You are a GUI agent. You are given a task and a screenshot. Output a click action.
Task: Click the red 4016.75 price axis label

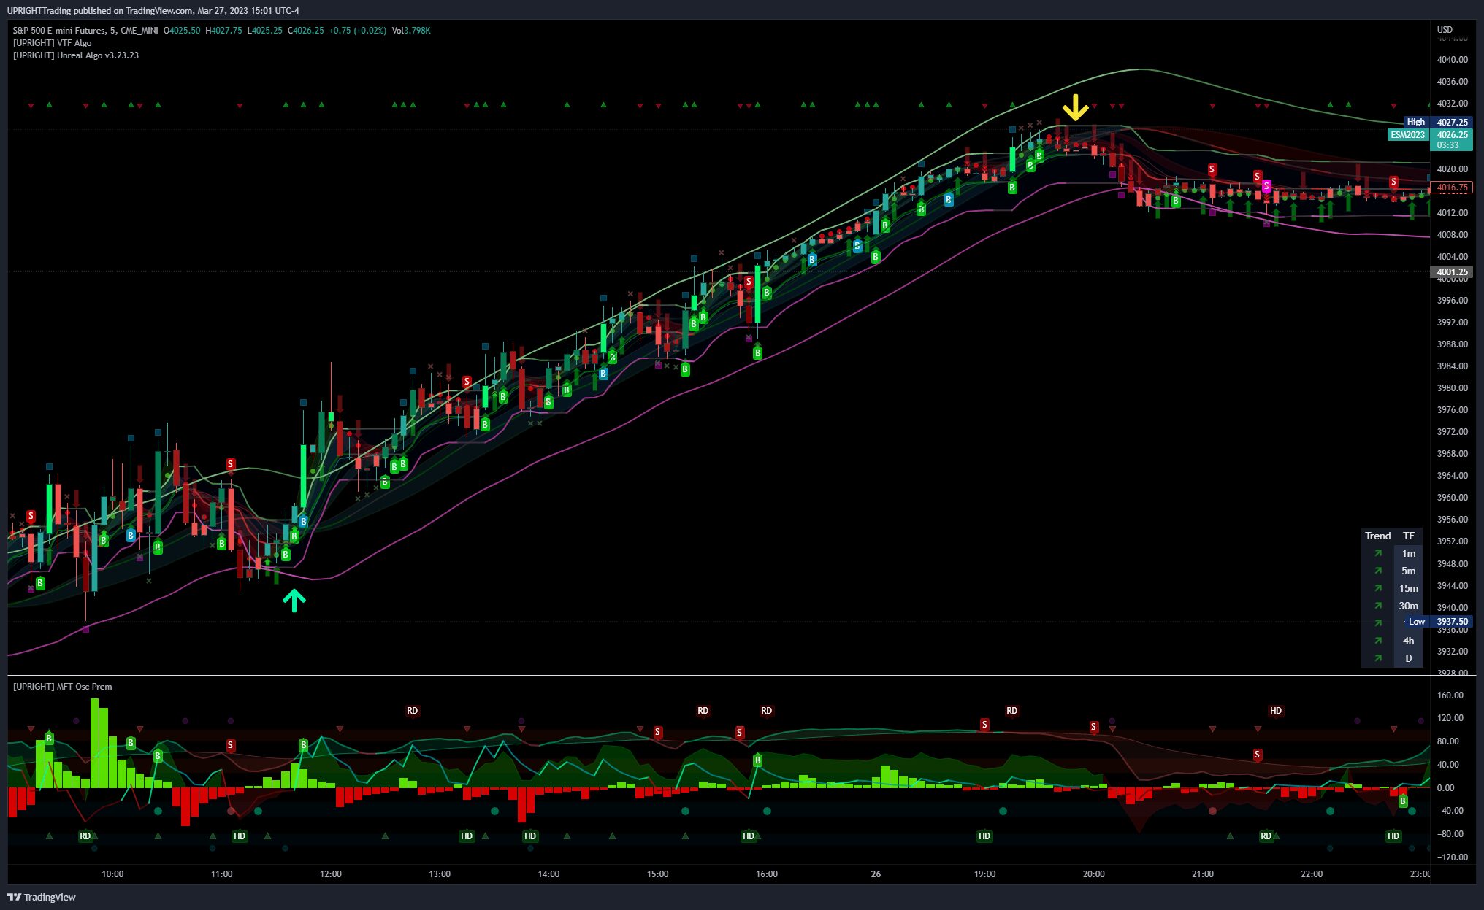click(1451, 188)
